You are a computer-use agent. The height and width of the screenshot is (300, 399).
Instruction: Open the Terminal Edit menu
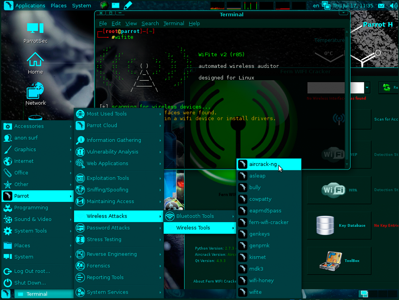coord(116,24)
